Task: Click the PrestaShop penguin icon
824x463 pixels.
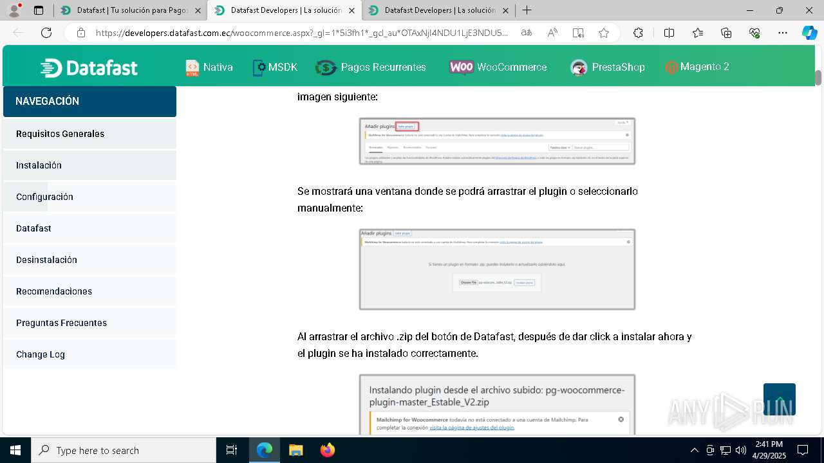Action: [x=579, y=68]
